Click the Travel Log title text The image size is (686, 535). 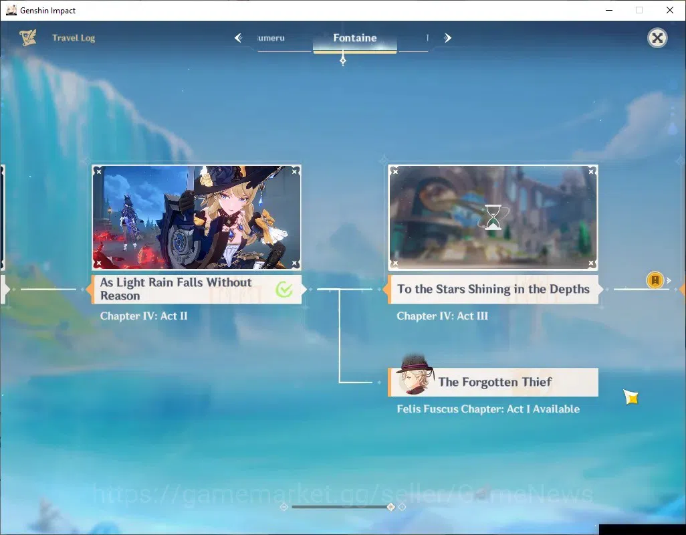[74, 38]
